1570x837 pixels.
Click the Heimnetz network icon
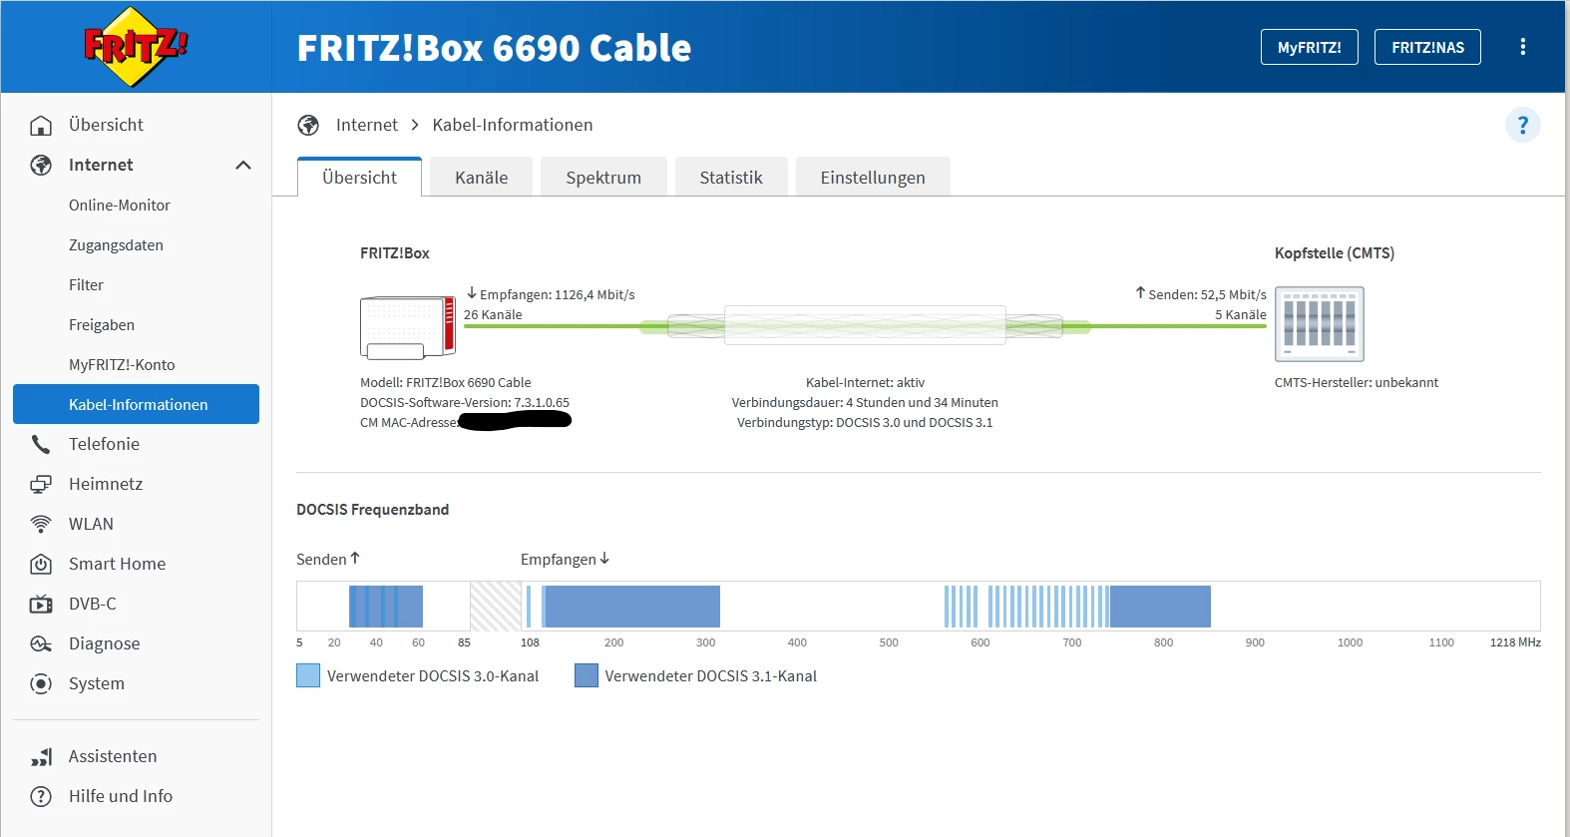tap(41, 484)
